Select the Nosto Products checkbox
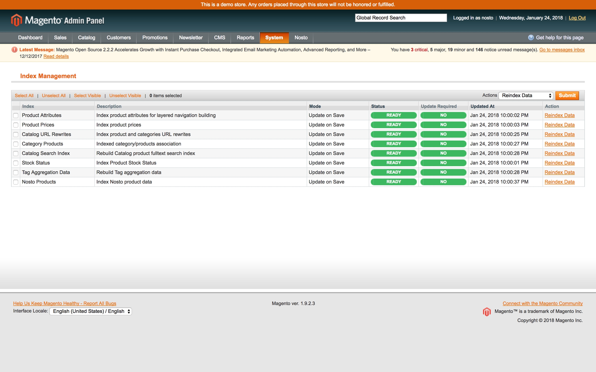596x372 pixels. [x=16, y=182]
